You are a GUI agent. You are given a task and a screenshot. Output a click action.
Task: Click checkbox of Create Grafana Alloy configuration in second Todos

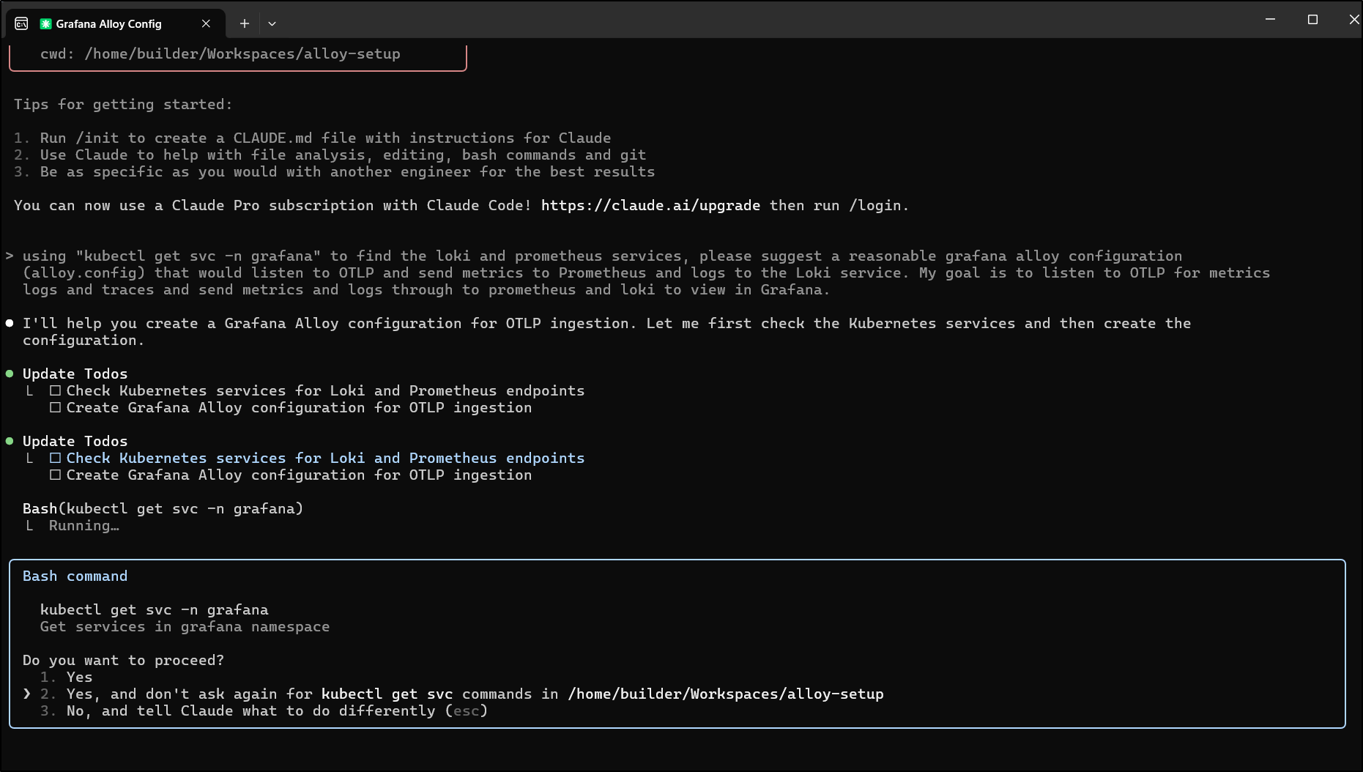tap(55, 475)
